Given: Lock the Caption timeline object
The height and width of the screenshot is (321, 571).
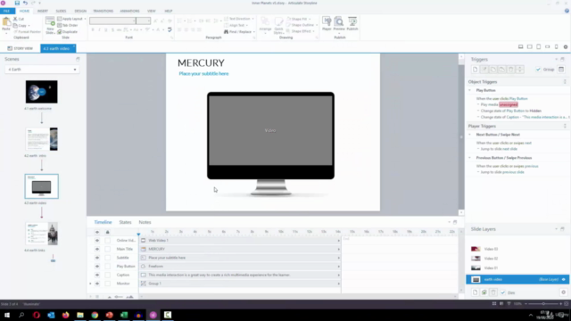Looking at the screenshot, I should [x=107, y=275].
